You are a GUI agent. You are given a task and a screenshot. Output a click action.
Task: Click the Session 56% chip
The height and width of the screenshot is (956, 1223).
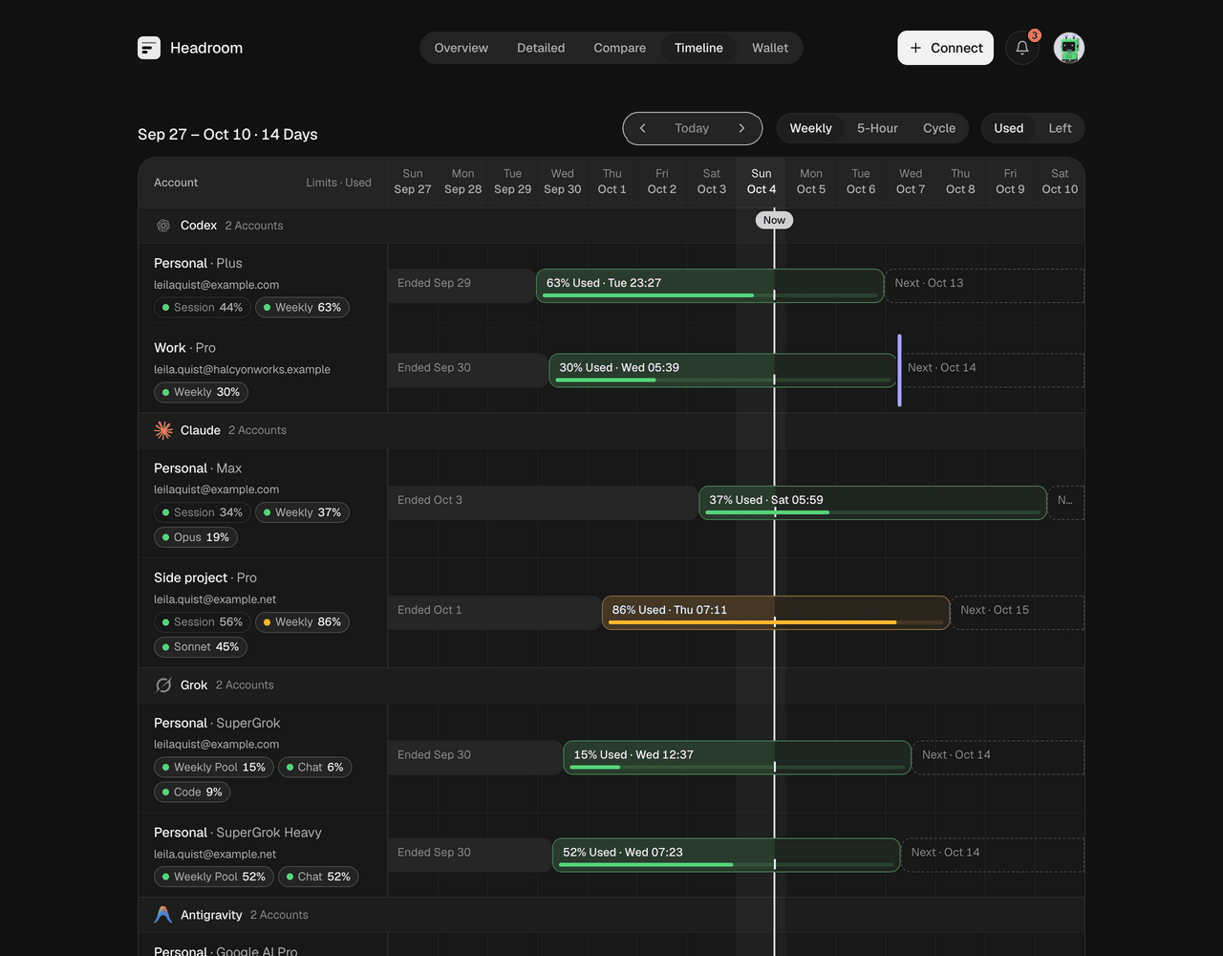(x=203, y=622)
